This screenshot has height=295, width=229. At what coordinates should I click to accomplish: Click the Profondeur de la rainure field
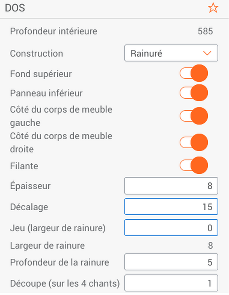tap(171, 262)
